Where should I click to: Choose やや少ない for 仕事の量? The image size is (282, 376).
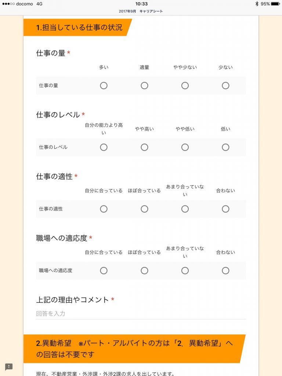click(185, 86)
